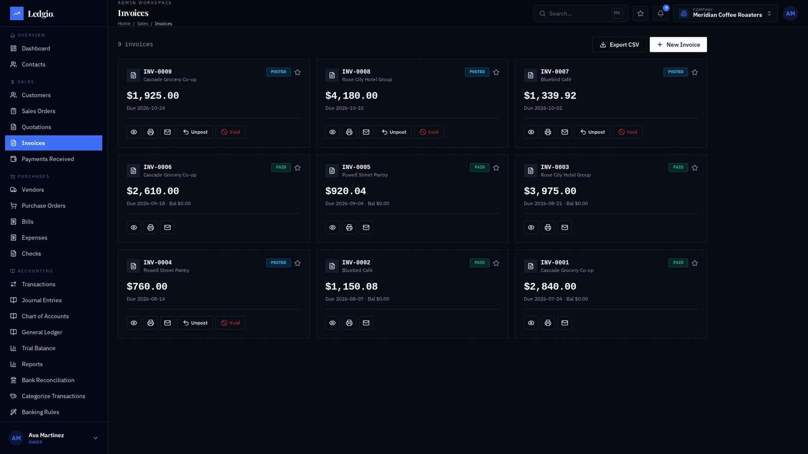
Task: Void invoice INV-0004
Action: coord(230,323)
